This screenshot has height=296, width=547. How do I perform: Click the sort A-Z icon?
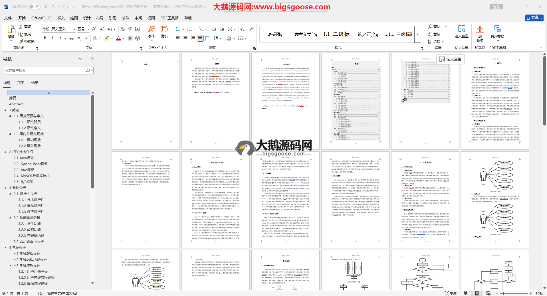pos(243,29)
